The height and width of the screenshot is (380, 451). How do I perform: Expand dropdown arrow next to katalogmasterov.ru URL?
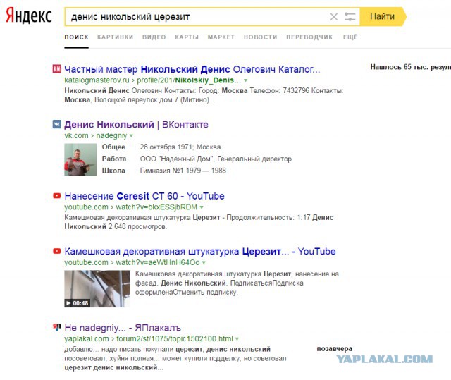coord(246,80)
